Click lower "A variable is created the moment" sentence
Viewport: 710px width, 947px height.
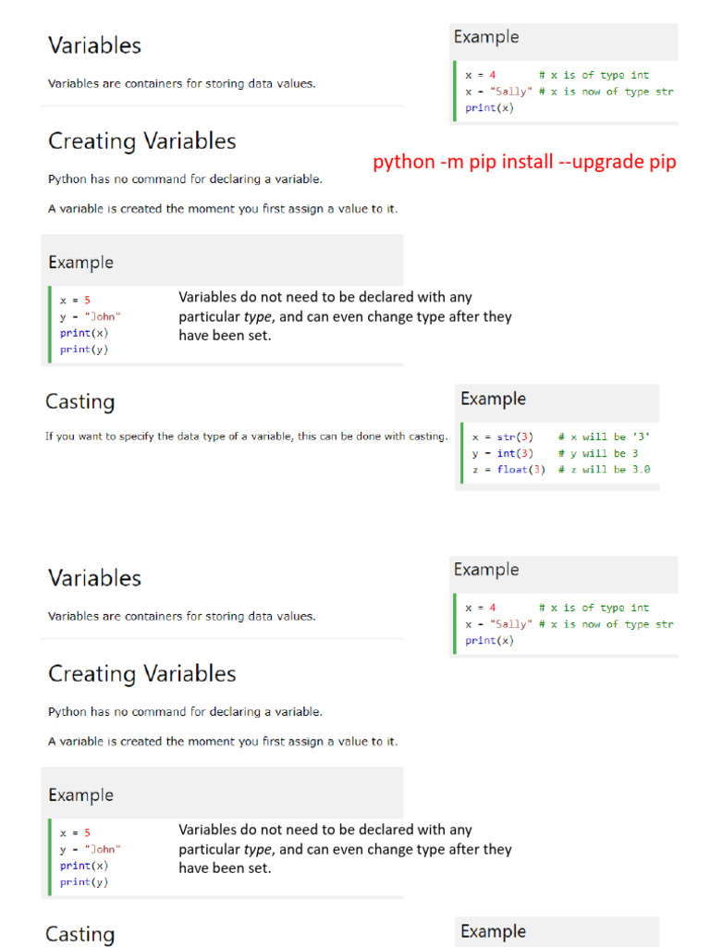pos(223,742)
